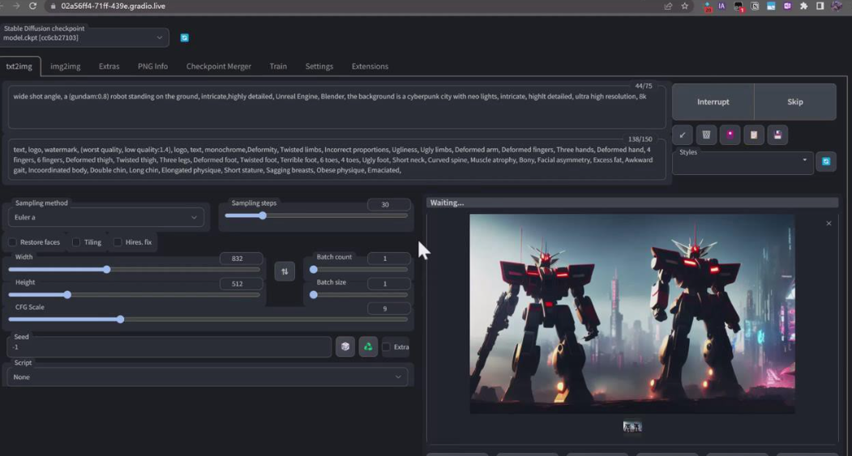Open the blue window-style extension icon
The image size is (852, 456).
[x=771, y=6]
